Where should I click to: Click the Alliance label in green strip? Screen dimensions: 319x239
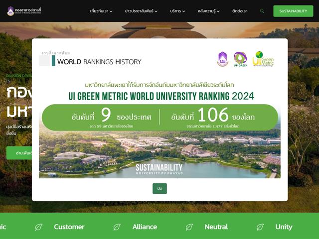145,227
